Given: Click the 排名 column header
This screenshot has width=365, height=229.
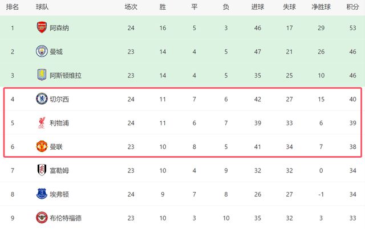Looking at the screenshot, I should [12, 7].
